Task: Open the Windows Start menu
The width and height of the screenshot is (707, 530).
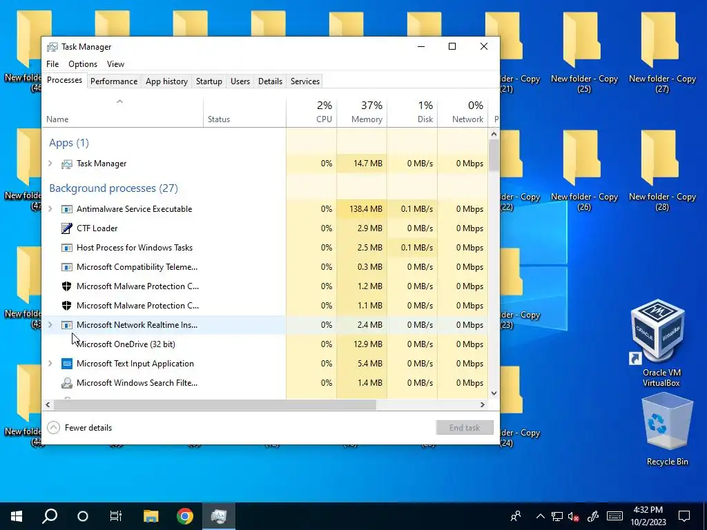Action: [x=17, y=516]
